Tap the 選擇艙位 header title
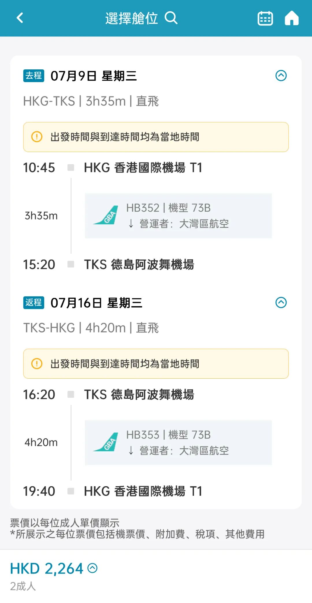The height and width of the screenshot is (603, 312). click(x=131, y=18)
